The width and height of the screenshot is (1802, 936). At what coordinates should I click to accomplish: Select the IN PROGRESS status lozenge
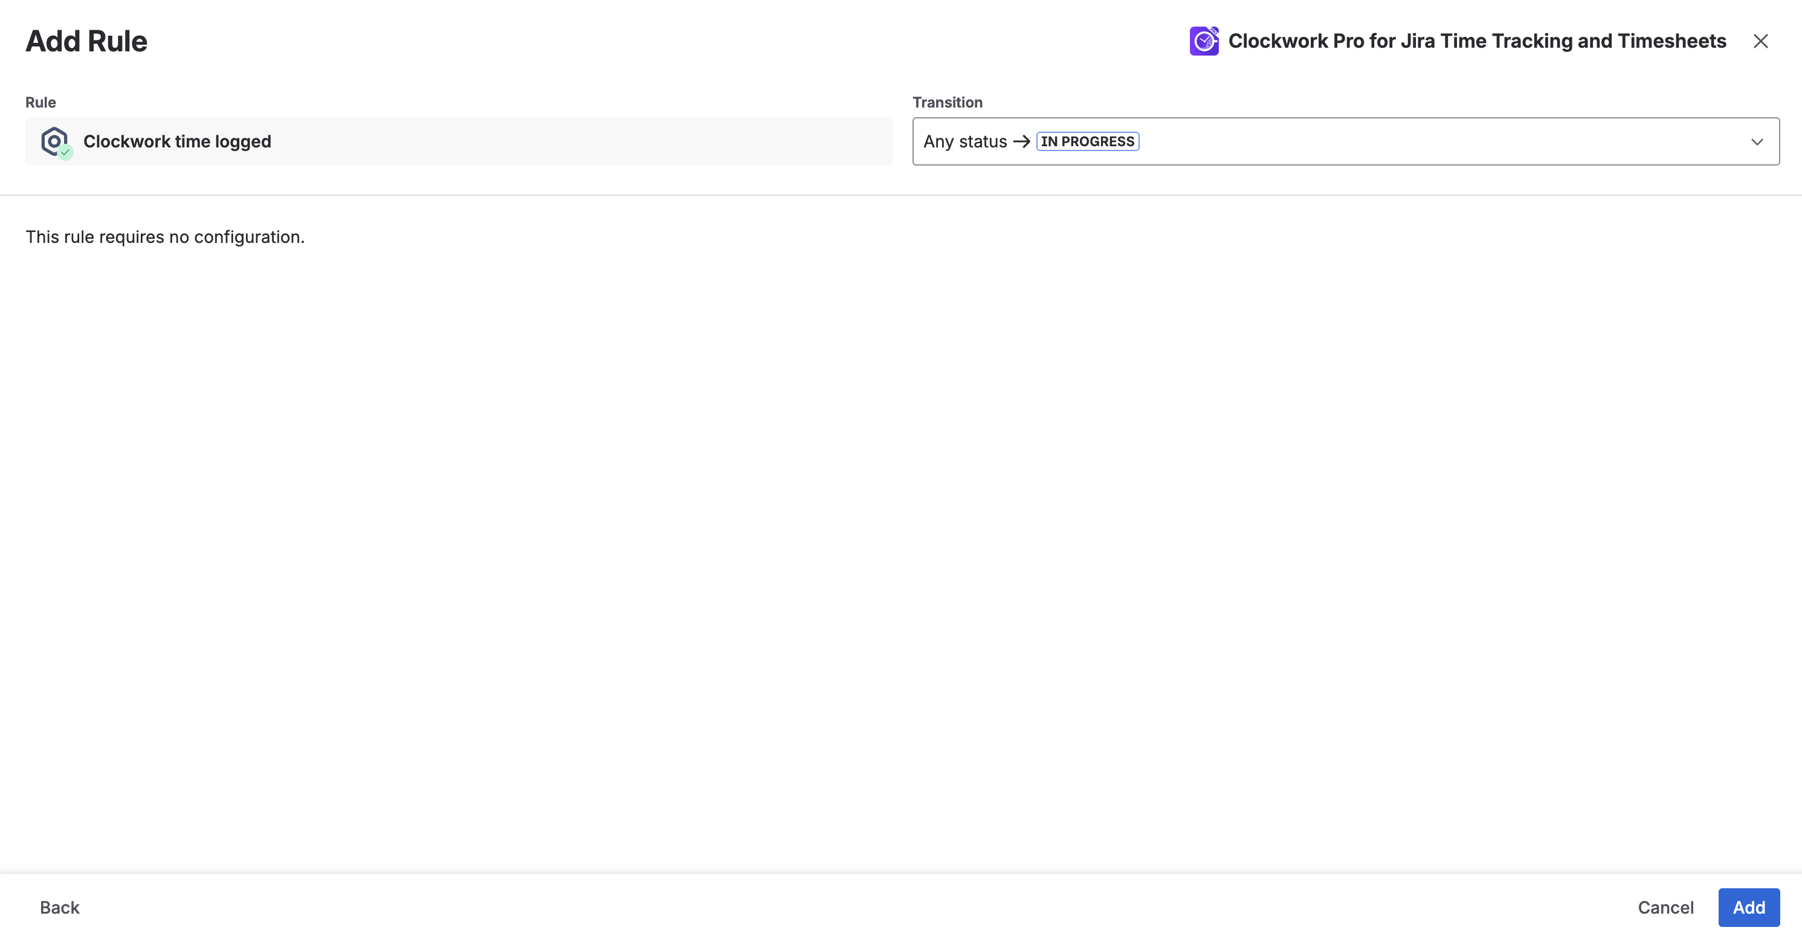coord(1087,141)
